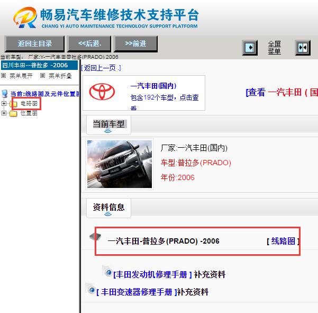Go forward with the >>前进 button
The width and height of the screenshot is (318, 313).
click(x=135, y=43)
